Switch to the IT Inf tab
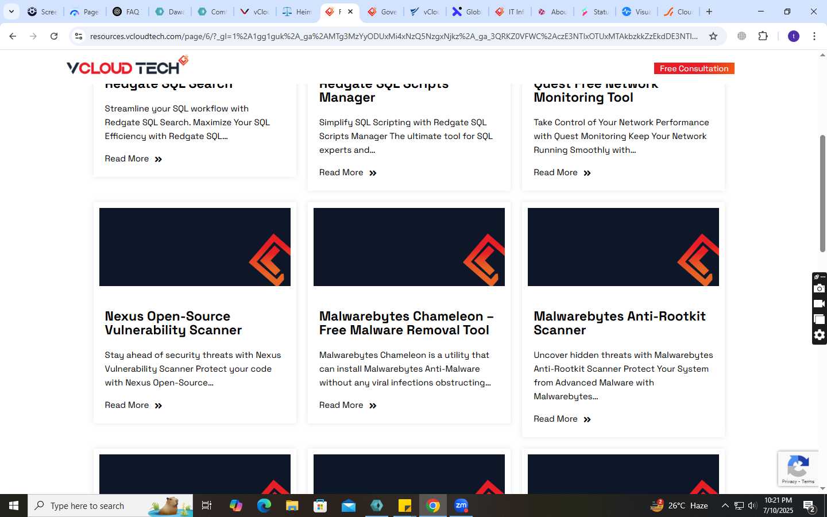827x517 pixels. click(x=509, y=11)
